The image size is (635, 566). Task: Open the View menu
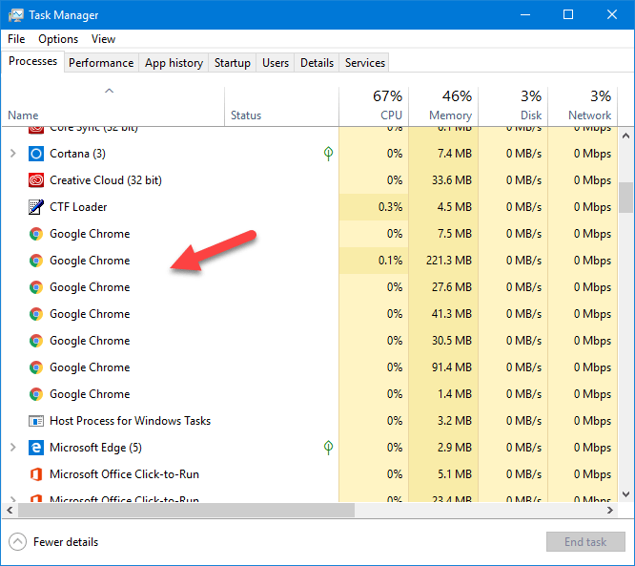(x=103, y=39)
